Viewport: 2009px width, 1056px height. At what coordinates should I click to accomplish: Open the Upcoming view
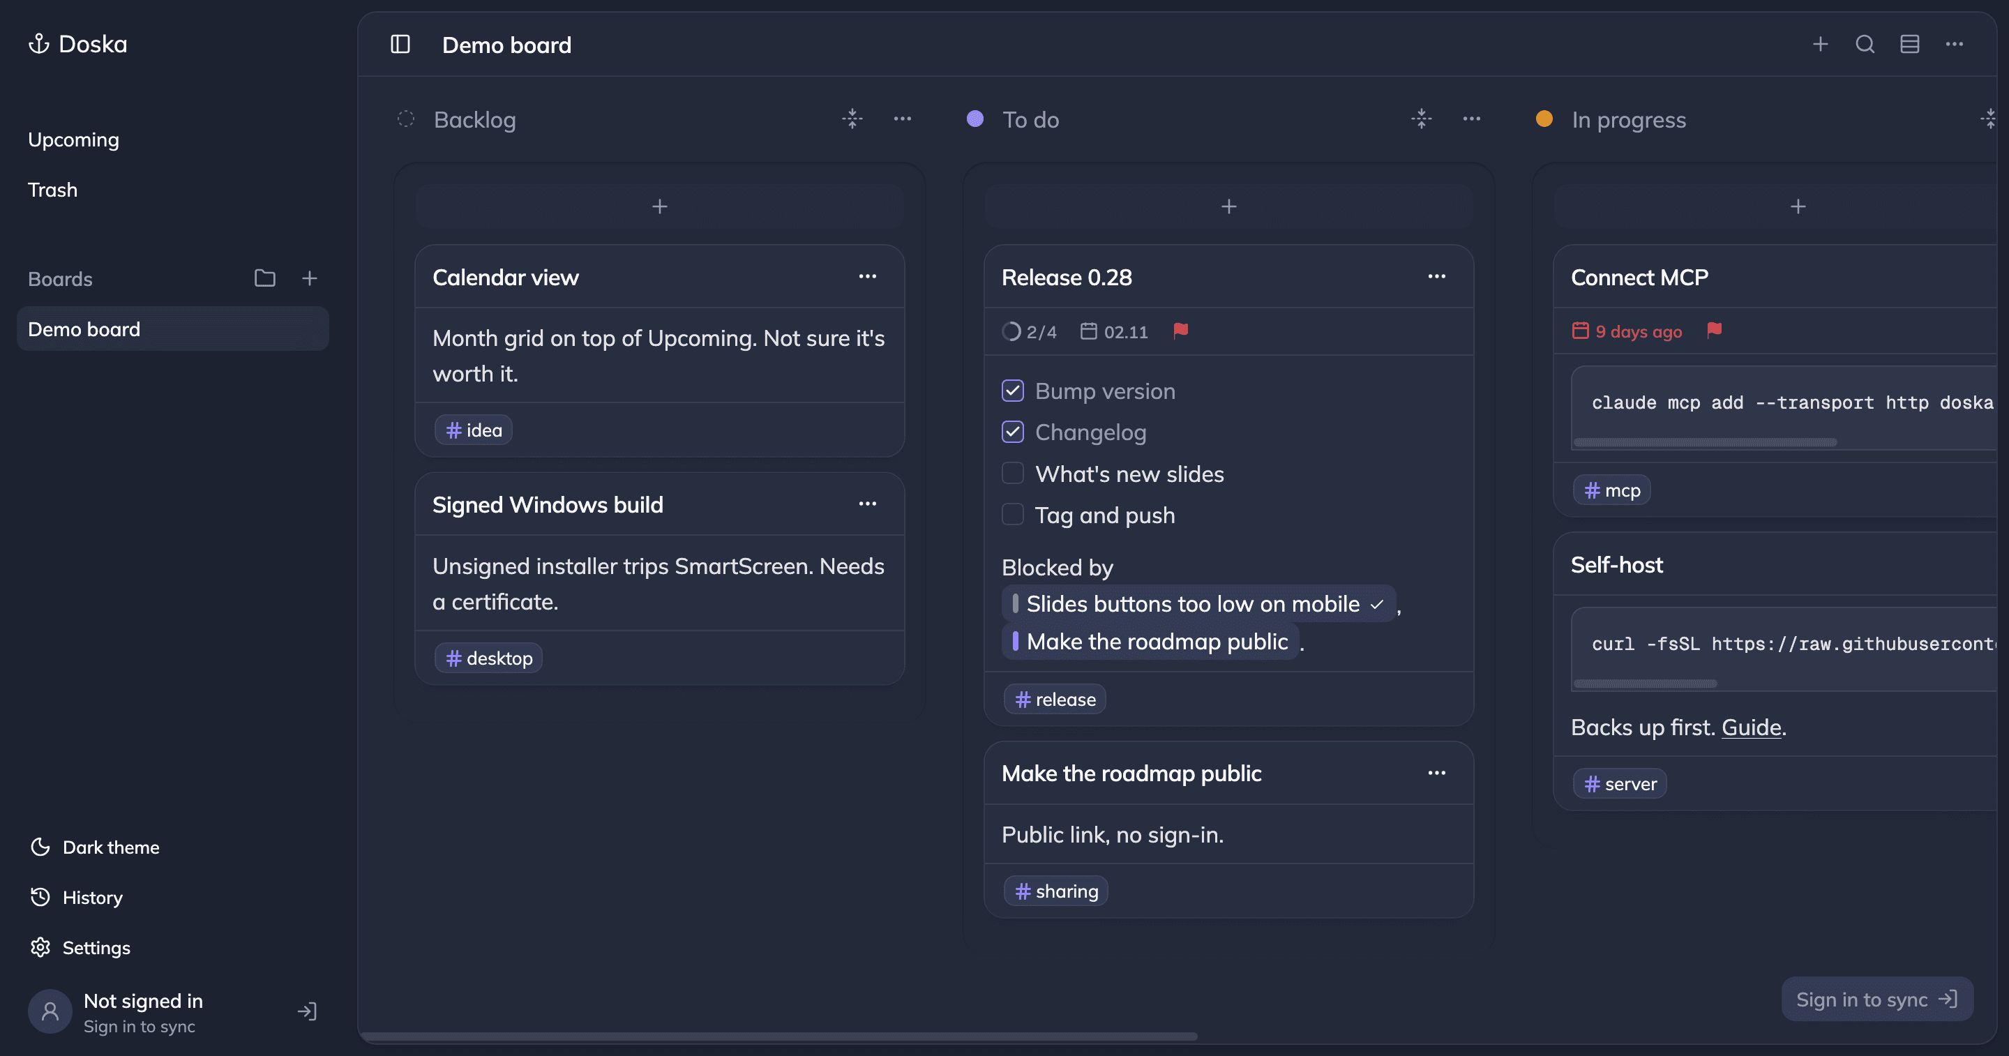[73, 139]
